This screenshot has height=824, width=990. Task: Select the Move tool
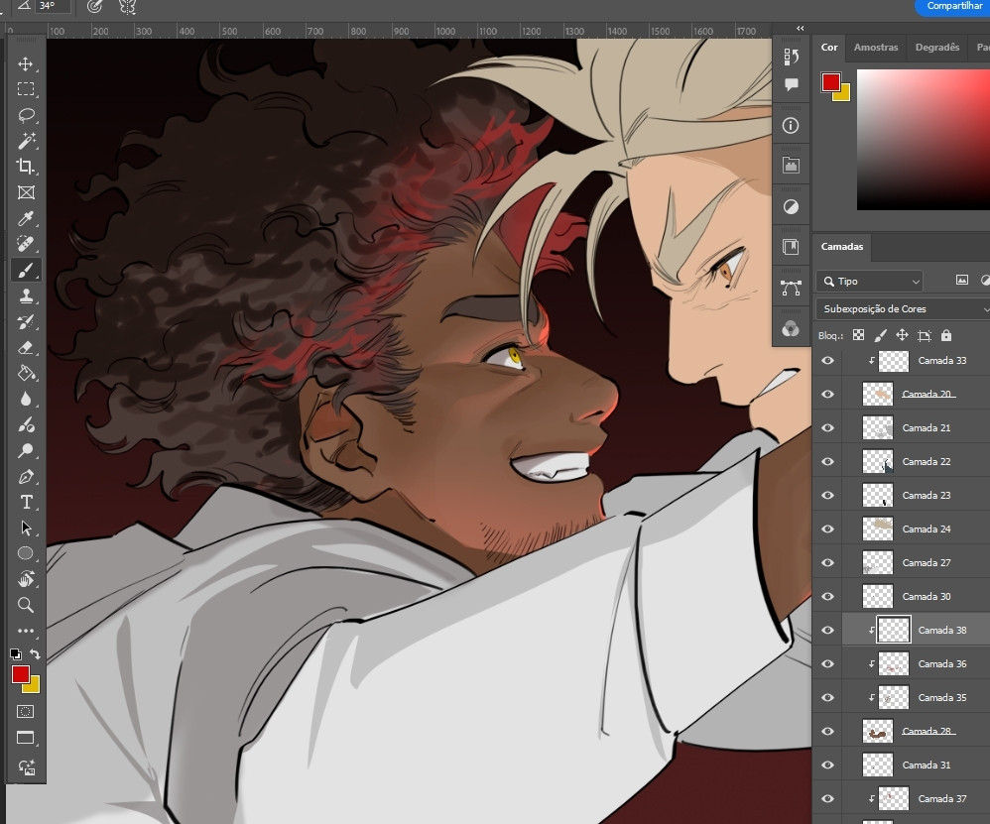[25, 63]
